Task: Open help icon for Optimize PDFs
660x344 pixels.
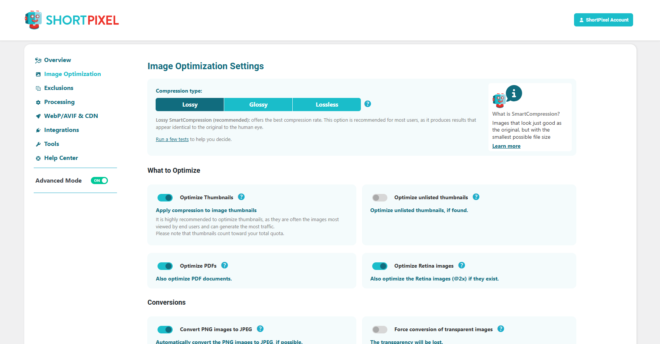Action: click(225, 265)
